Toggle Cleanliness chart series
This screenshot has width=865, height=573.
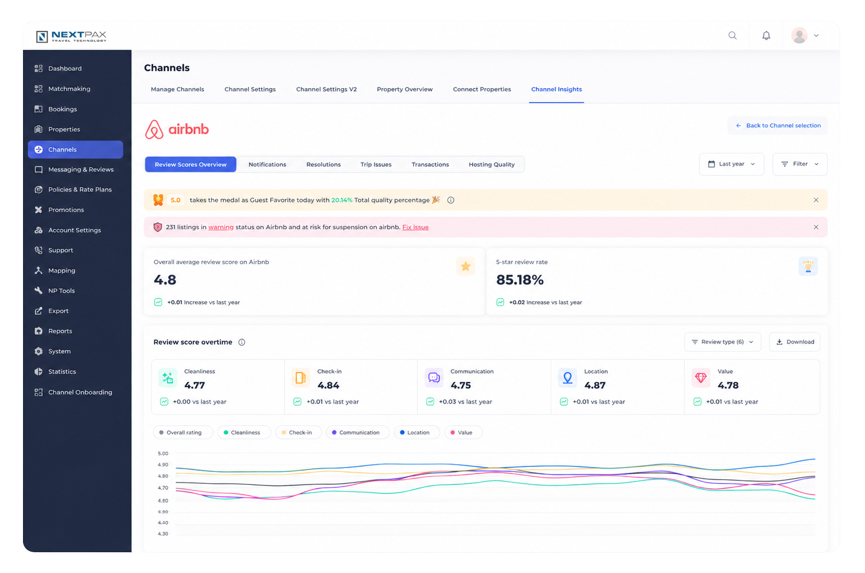coord(244,433)
